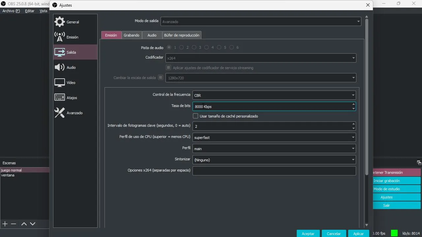Click scrollbar down arrow in settings
The width and height of the screenshot is (422, 237).
367,225
